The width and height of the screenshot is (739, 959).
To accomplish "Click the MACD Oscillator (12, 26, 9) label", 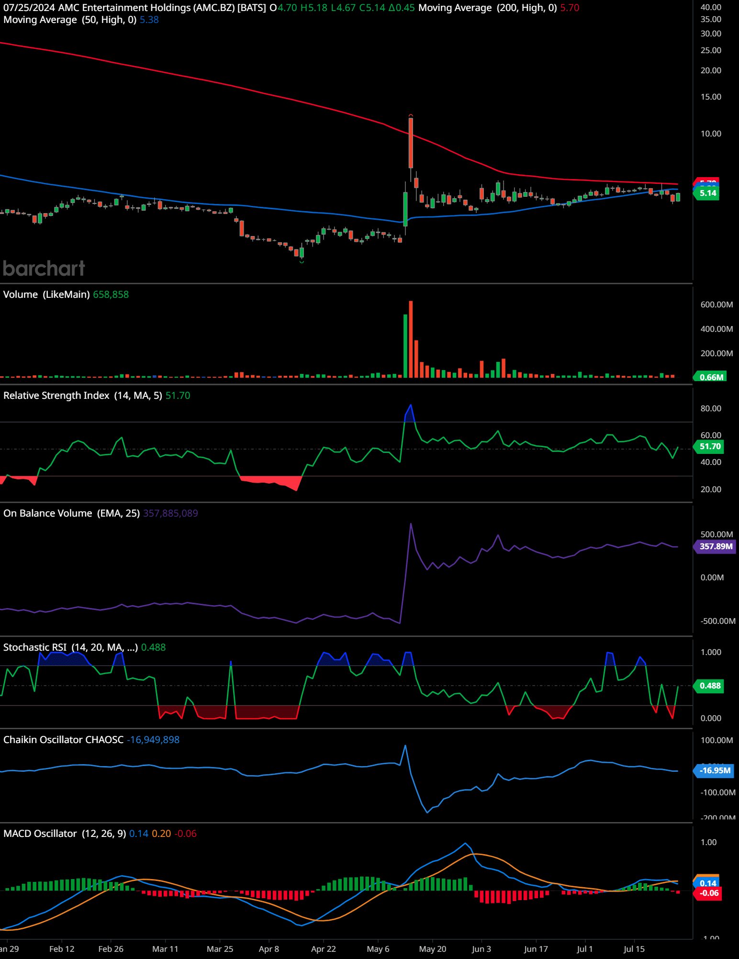I will 65,834.
